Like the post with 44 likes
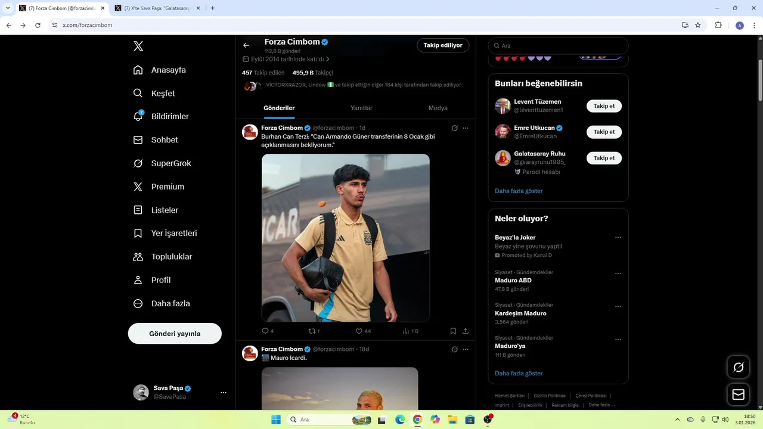Screen dimensions: 763x429 click(x=363, y=331)
